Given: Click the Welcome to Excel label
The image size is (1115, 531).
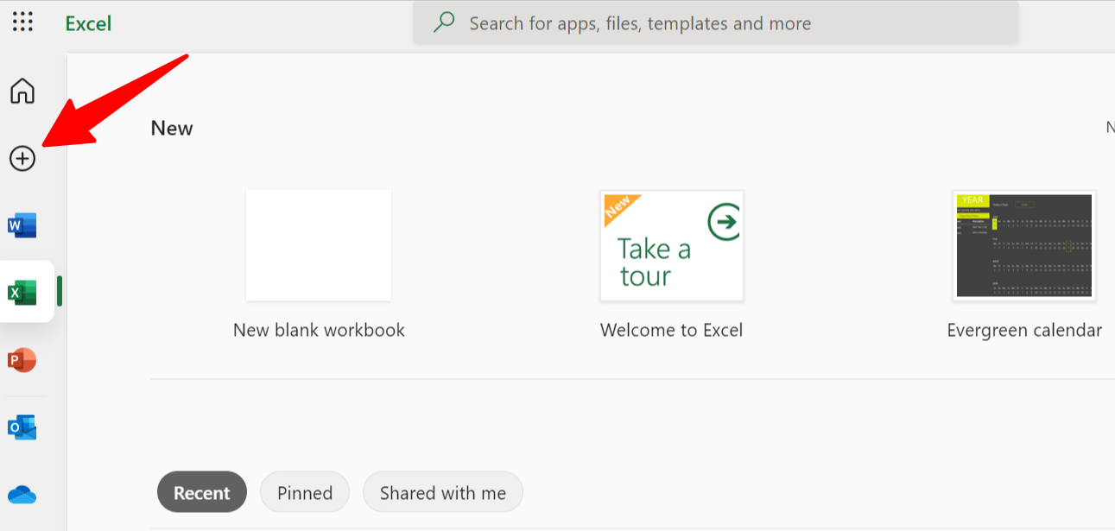Looking at the screenshot, I should [672, 330].
